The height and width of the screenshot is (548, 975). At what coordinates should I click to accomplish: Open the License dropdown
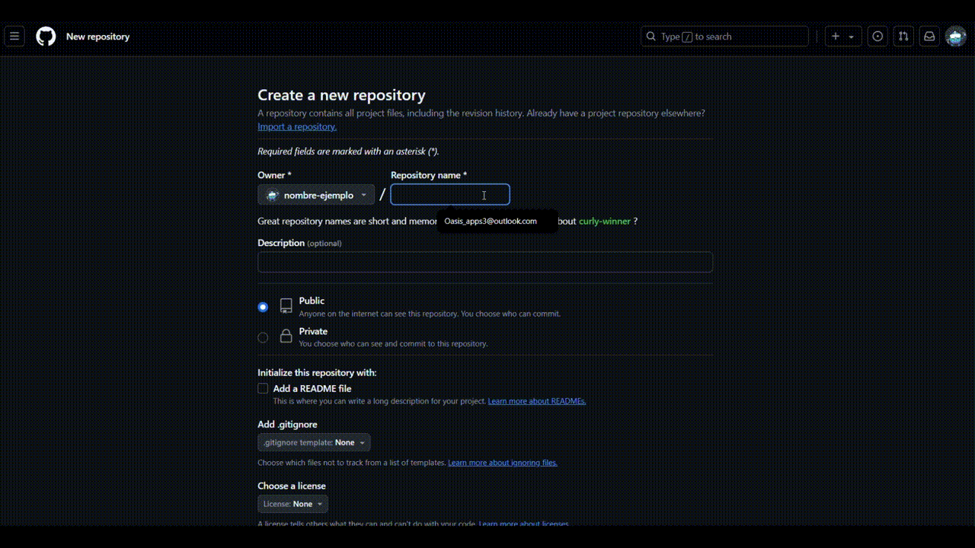292,503
